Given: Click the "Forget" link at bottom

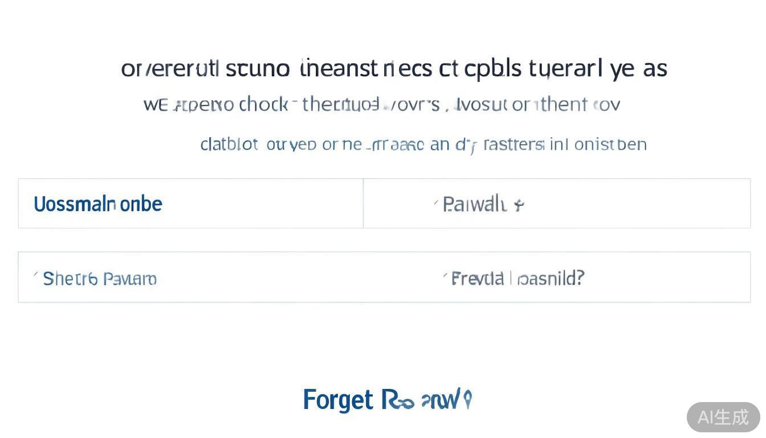Looking at the screenshot, I should [x=338, y=400].
